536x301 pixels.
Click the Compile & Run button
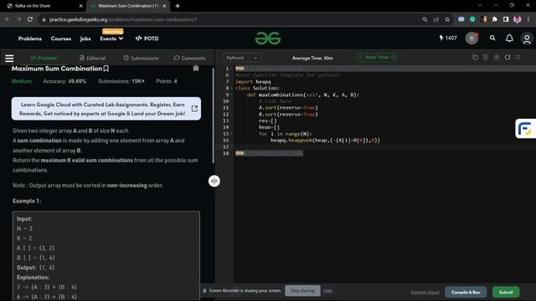point(466,292)
